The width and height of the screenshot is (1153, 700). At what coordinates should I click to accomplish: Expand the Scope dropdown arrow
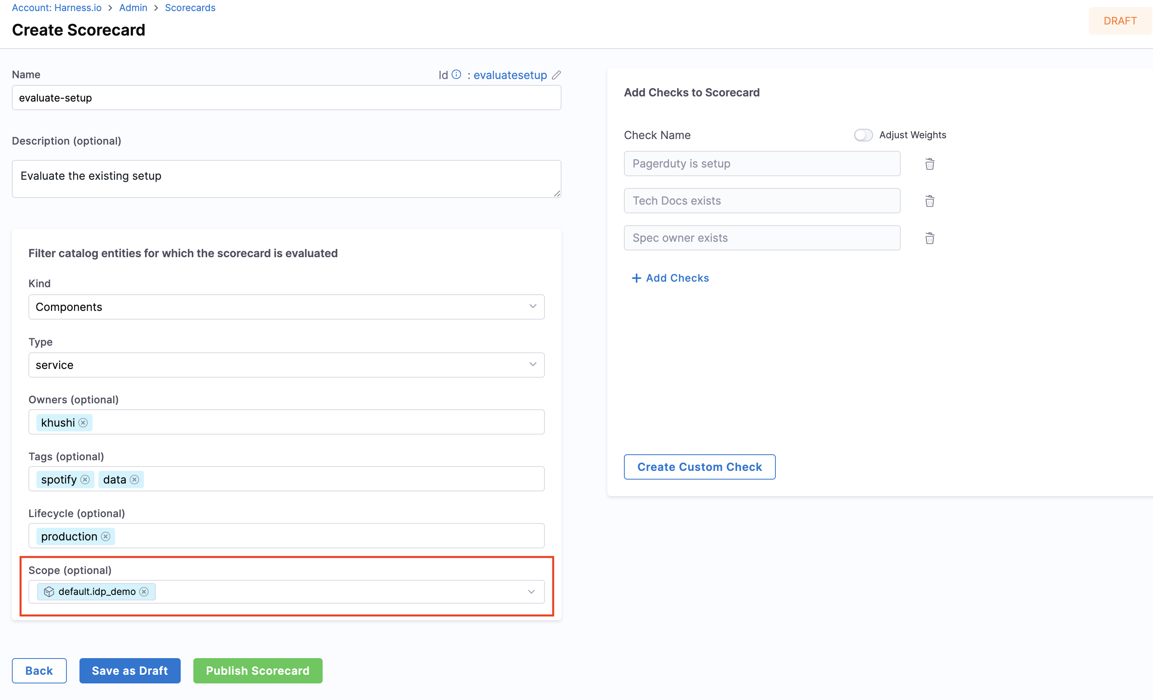pyautogui.click(x=531, y=592)
